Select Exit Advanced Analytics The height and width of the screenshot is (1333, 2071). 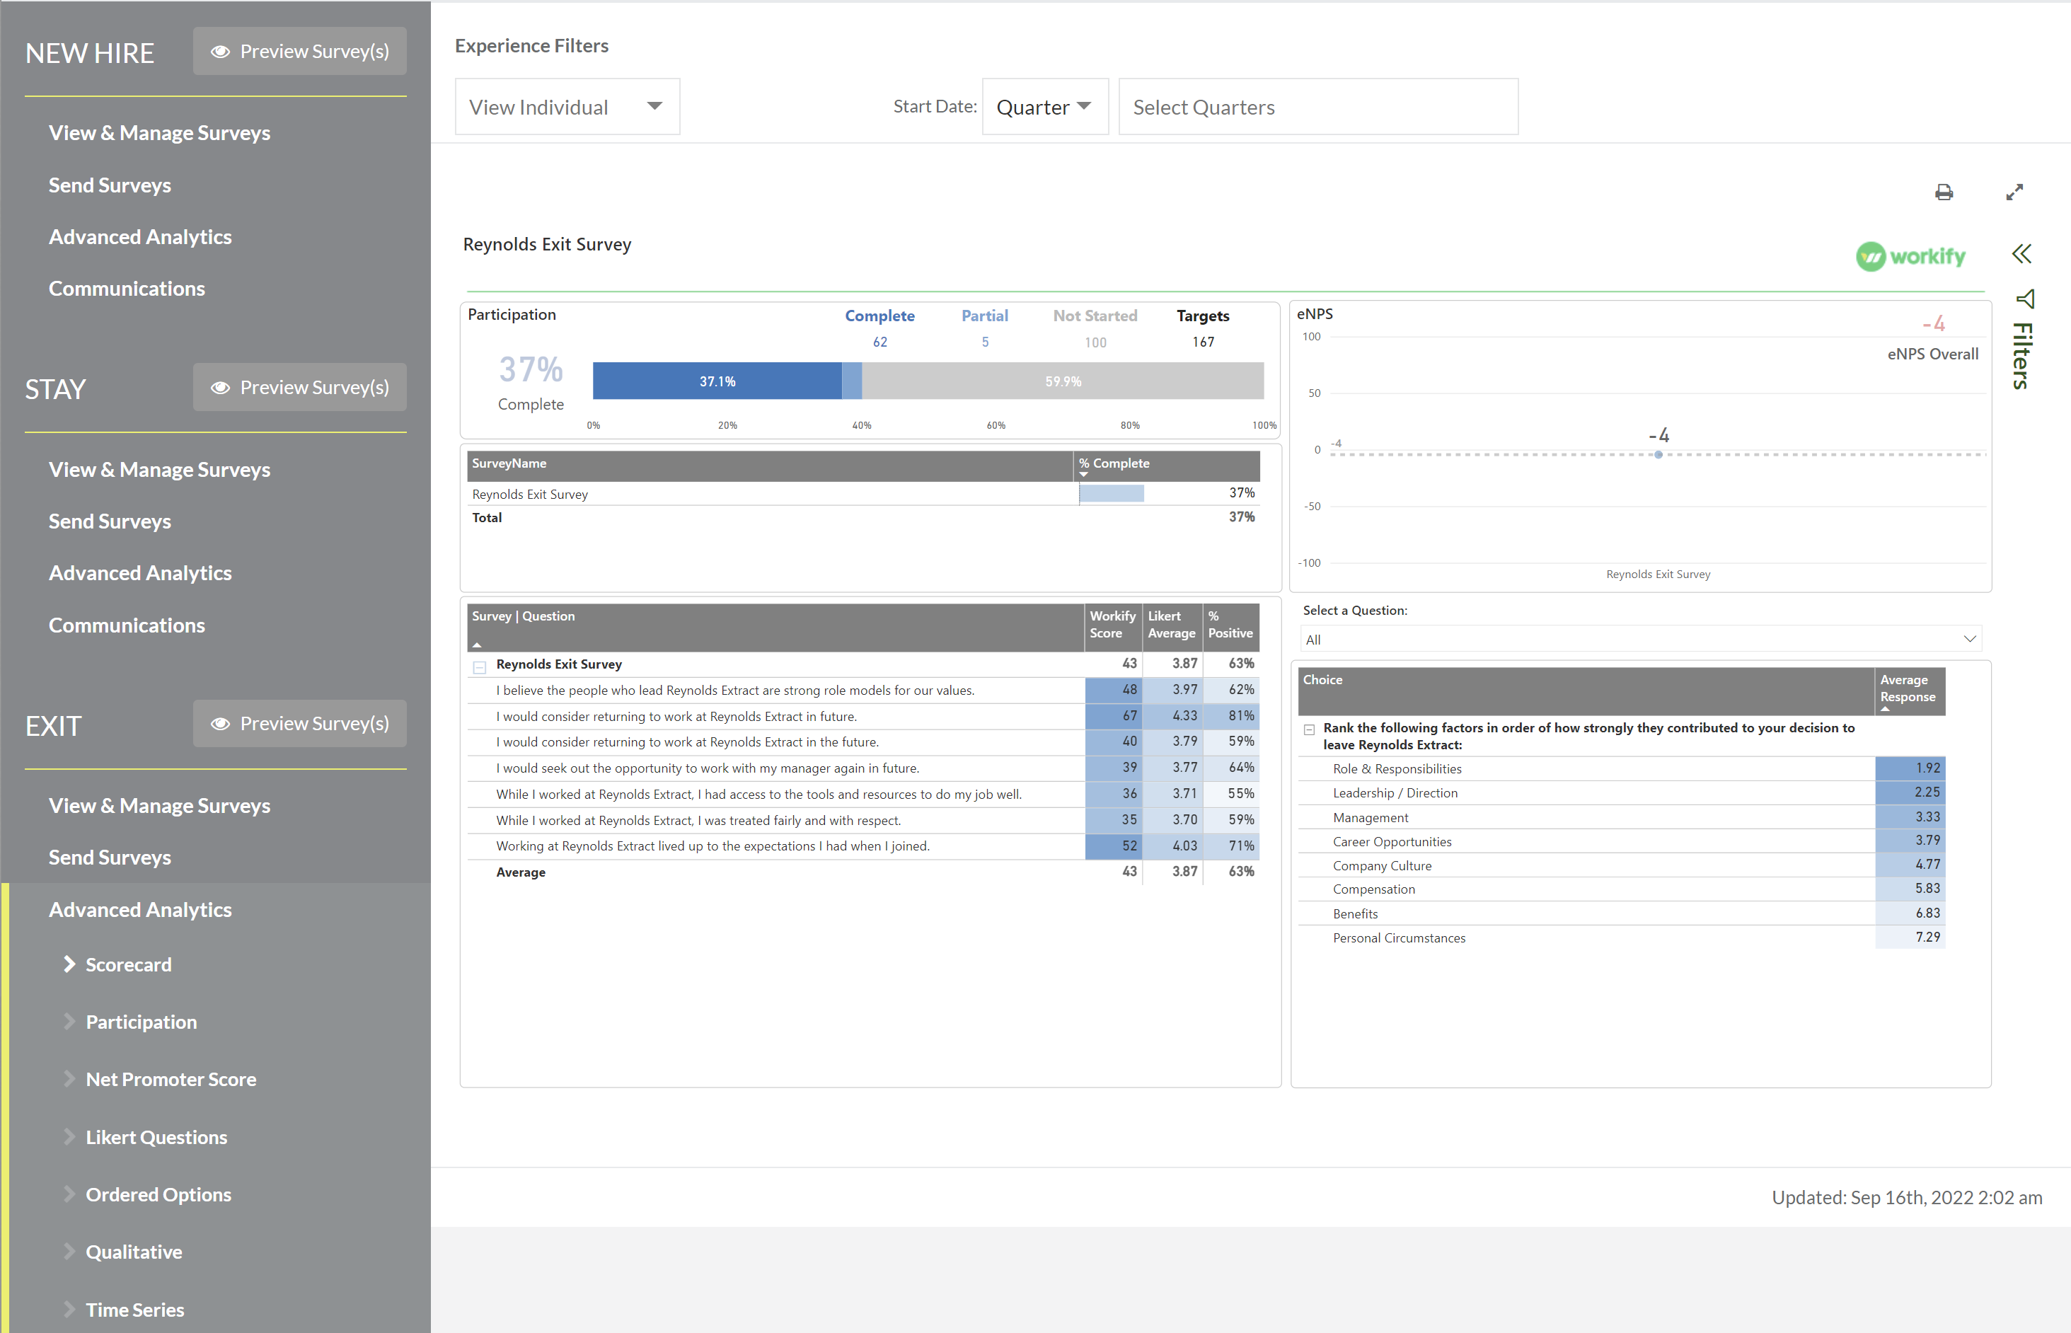(140, 910)
